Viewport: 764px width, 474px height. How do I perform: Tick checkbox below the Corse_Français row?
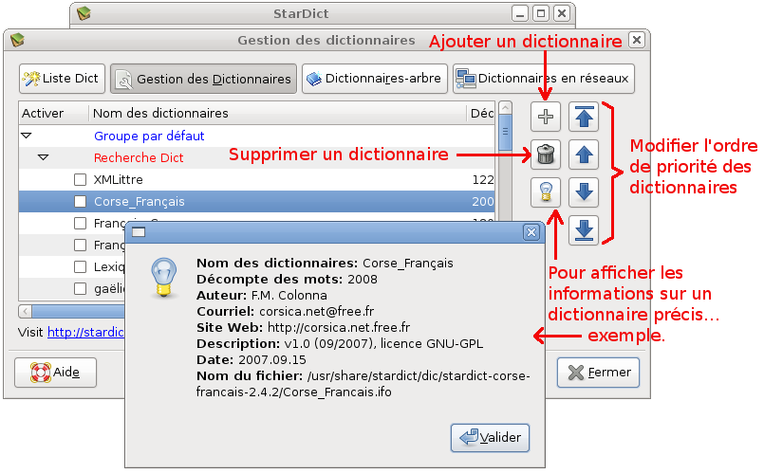[80, 224]
